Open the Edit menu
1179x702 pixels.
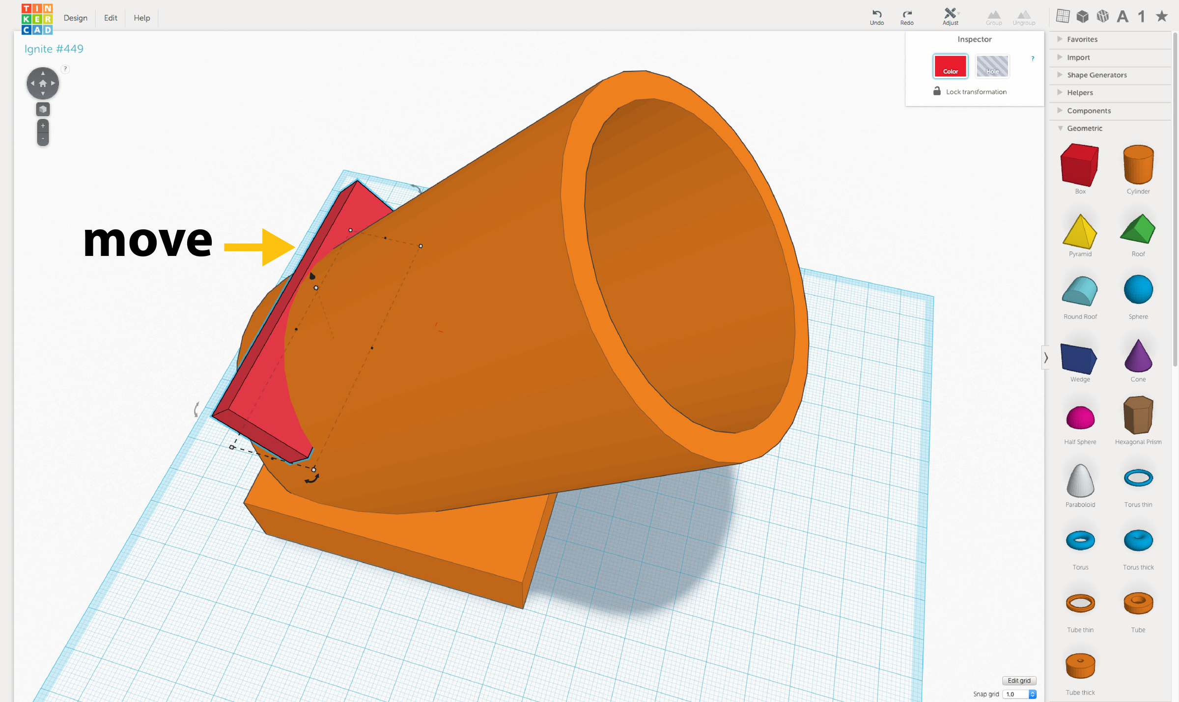click(111, 18)
